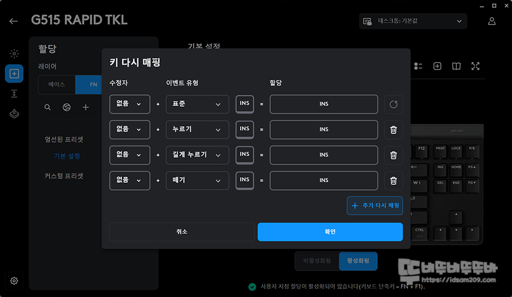Click the INS assignment field in 길게 누르기 row

(324, 155)
